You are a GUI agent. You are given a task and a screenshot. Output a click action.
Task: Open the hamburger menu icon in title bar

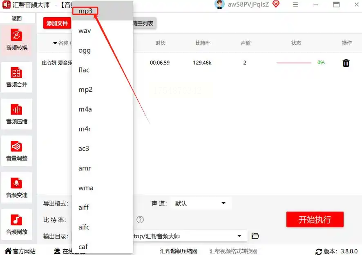coord(295,5)
